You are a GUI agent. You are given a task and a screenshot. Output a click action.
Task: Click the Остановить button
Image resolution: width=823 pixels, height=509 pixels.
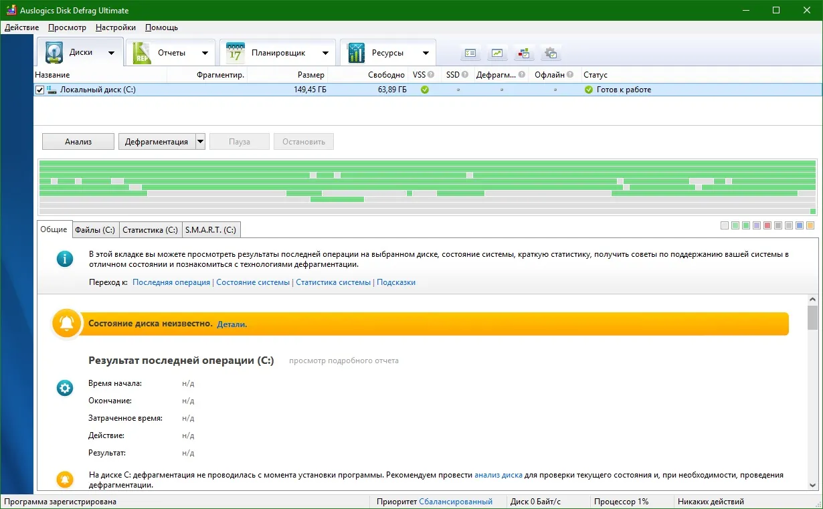304,142
